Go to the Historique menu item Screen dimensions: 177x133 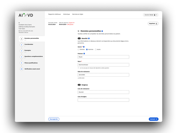point(66,14)
